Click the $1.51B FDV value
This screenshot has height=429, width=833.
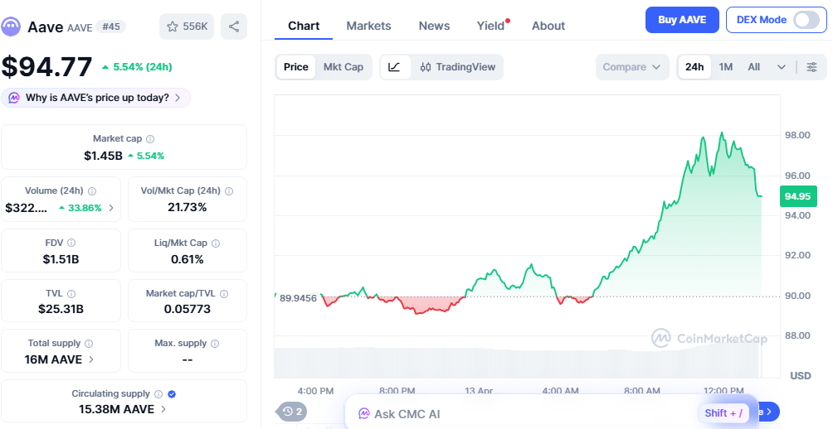tap(61, 259)
